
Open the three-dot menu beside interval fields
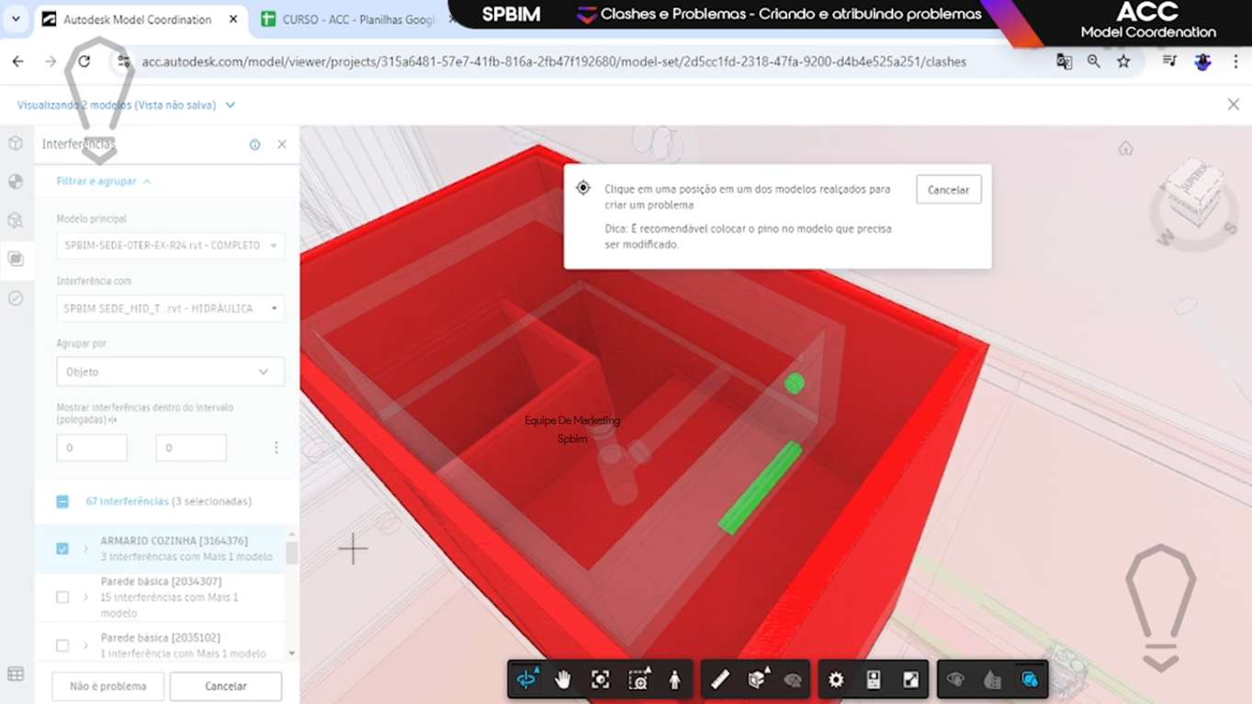276,448
